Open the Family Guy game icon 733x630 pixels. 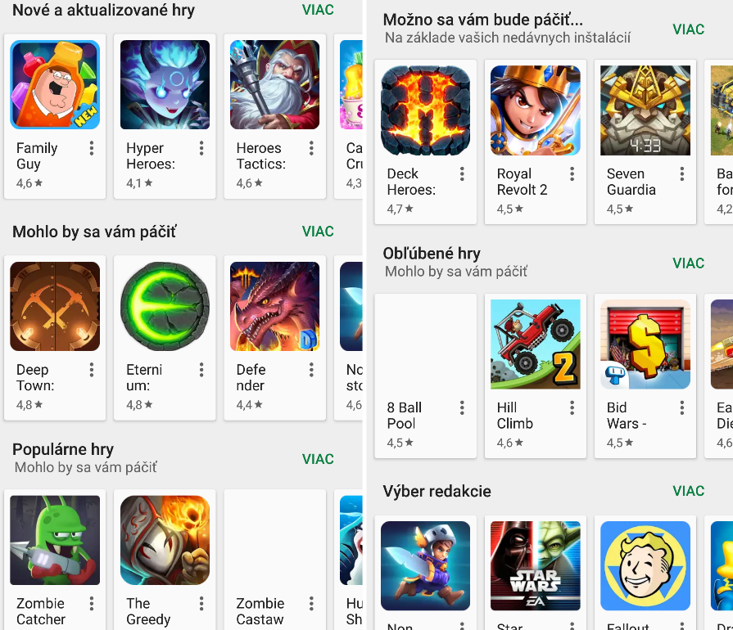click(55, 84)
